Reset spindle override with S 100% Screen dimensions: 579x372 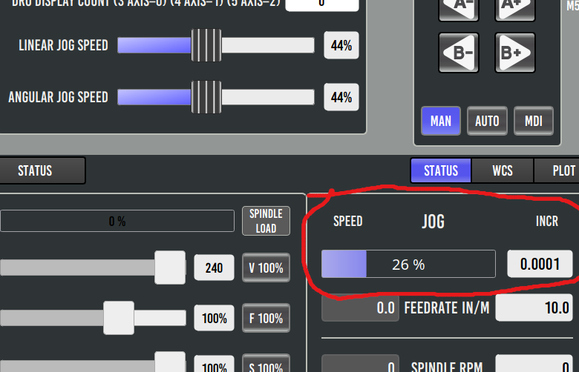pyautogui.click(x=266, y=365)
